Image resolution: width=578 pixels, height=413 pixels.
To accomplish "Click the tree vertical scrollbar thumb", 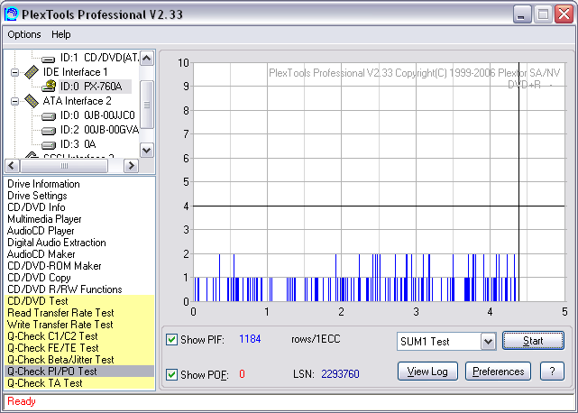I will [147, 105].
